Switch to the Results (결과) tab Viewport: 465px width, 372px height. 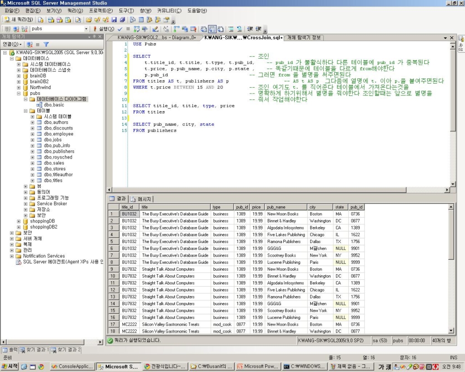point(118,198)
